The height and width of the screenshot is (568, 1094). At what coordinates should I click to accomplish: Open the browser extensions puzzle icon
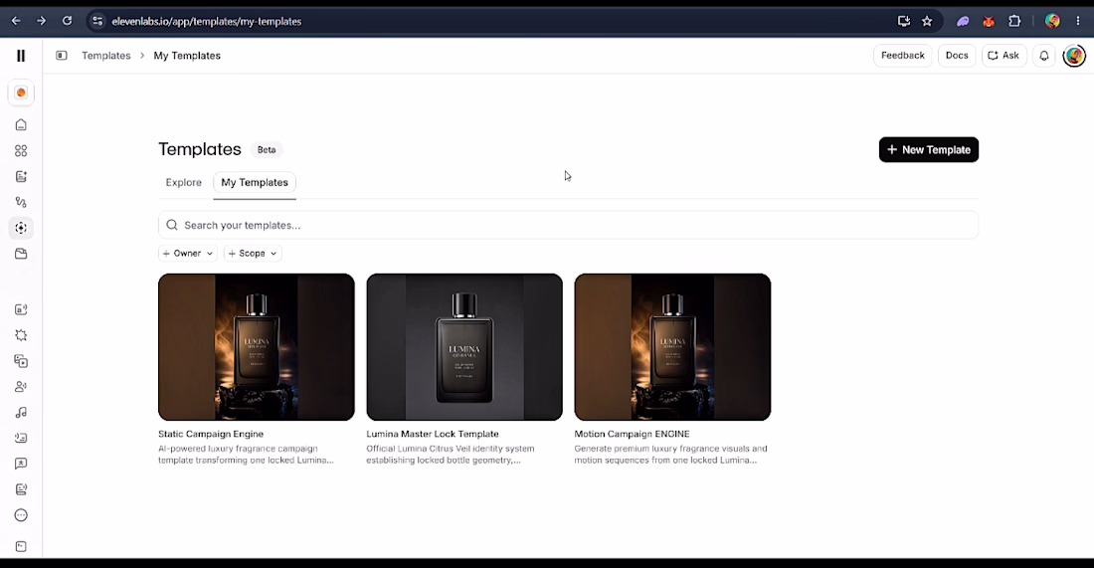coord(1014,21)
